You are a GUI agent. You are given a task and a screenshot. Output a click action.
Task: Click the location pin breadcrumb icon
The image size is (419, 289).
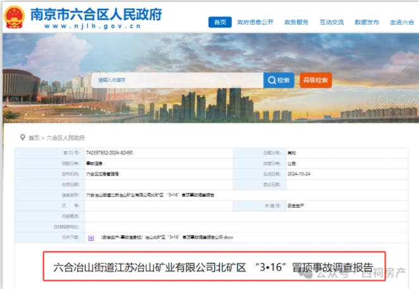[x=22, y=137]
